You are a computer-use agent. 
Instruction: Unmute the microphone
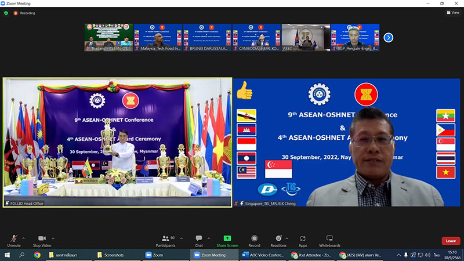13,240
